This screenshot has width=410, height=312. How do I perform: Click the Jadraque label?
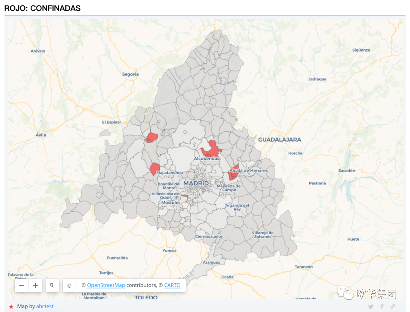317,79
